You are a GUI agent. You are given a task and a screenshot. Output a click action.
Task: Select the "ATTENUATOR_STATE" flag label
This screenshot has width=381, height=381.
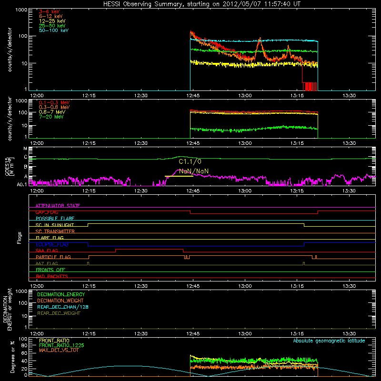tap(58, 206)
